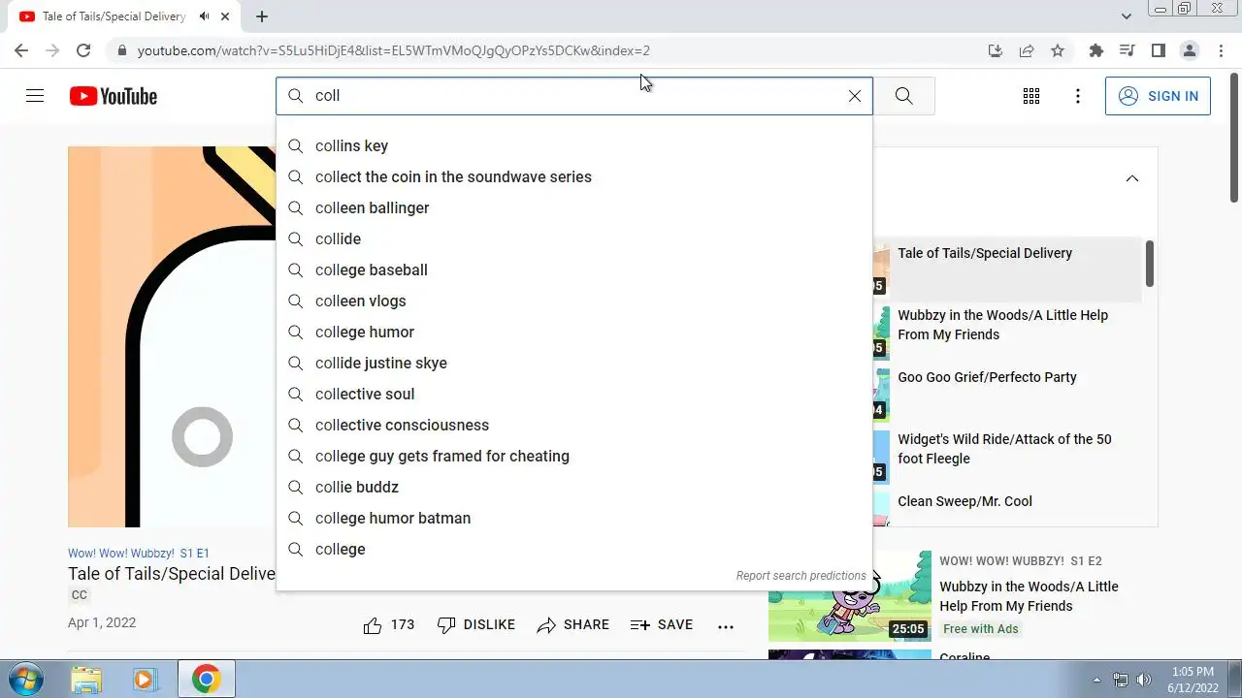Select suggestion 'colleen ballinger'
The image size is (1242, 698).
click(x=574, y=207)
